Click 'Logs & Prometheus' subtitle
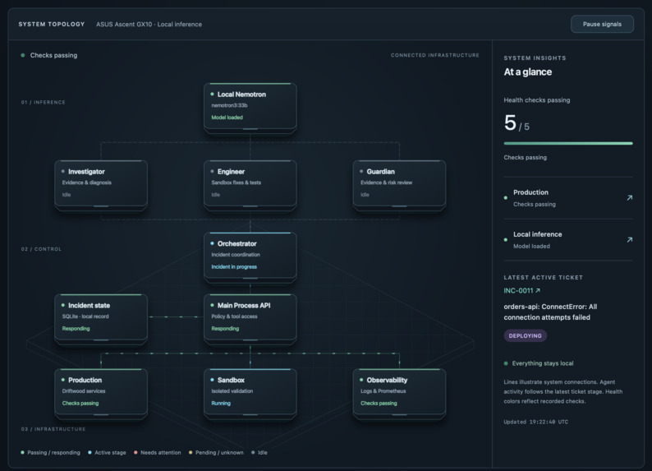Screen dimensions: 652x471 pyautogui.click(x=383, y=391)
